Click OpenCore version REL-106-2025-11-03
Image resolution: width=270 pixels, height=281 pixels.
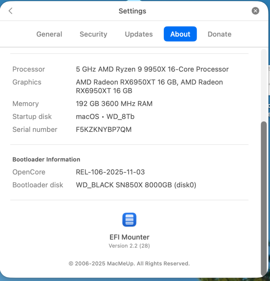[110, 172]
